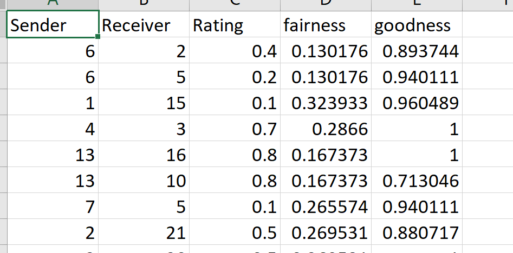Select Receiver cell with value 21
513x253 pixels.
pos(144,232)
